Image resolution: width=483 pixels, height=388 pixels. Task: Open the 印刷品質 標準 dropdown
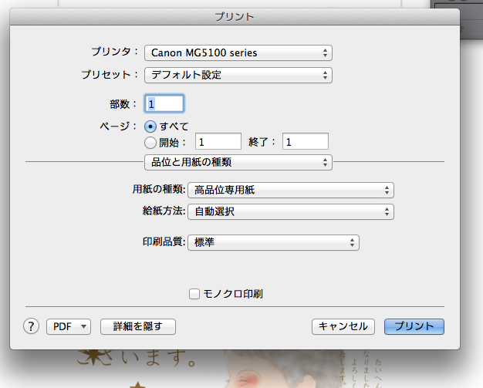pyautogui.click(x=273, y=243)
